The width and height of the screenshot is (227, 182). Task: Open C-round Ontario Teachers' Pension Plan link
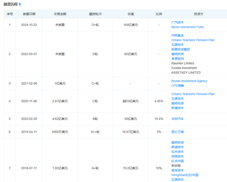coord(193,94)
